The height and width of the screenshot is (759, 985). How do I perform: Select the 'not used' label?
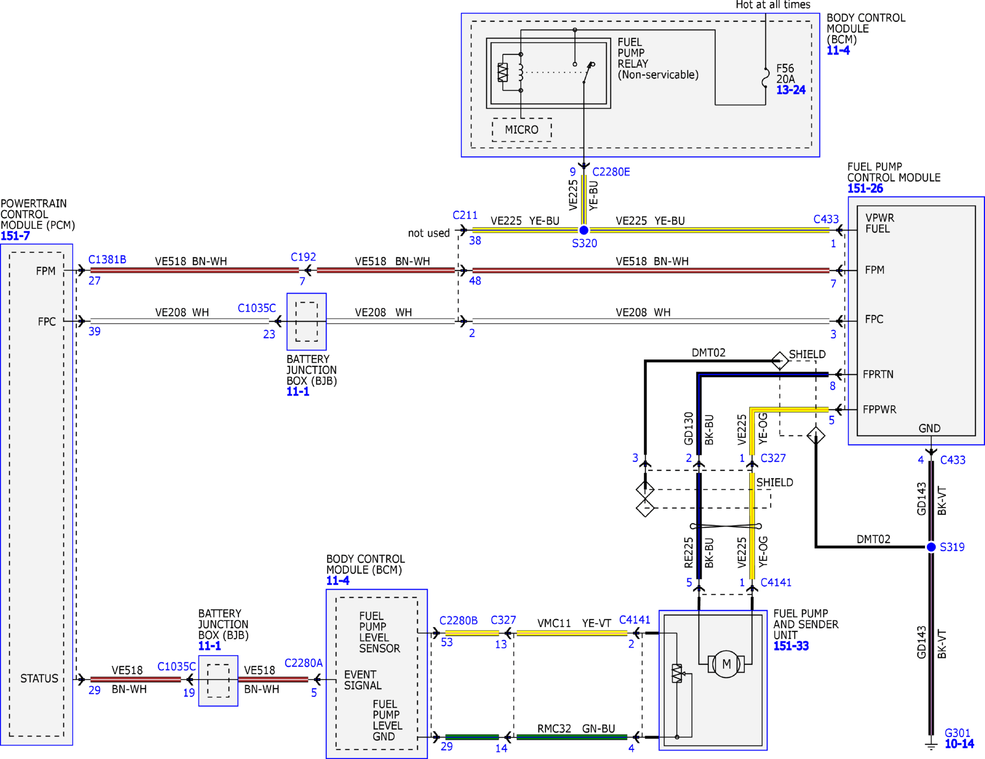[429, 233]
